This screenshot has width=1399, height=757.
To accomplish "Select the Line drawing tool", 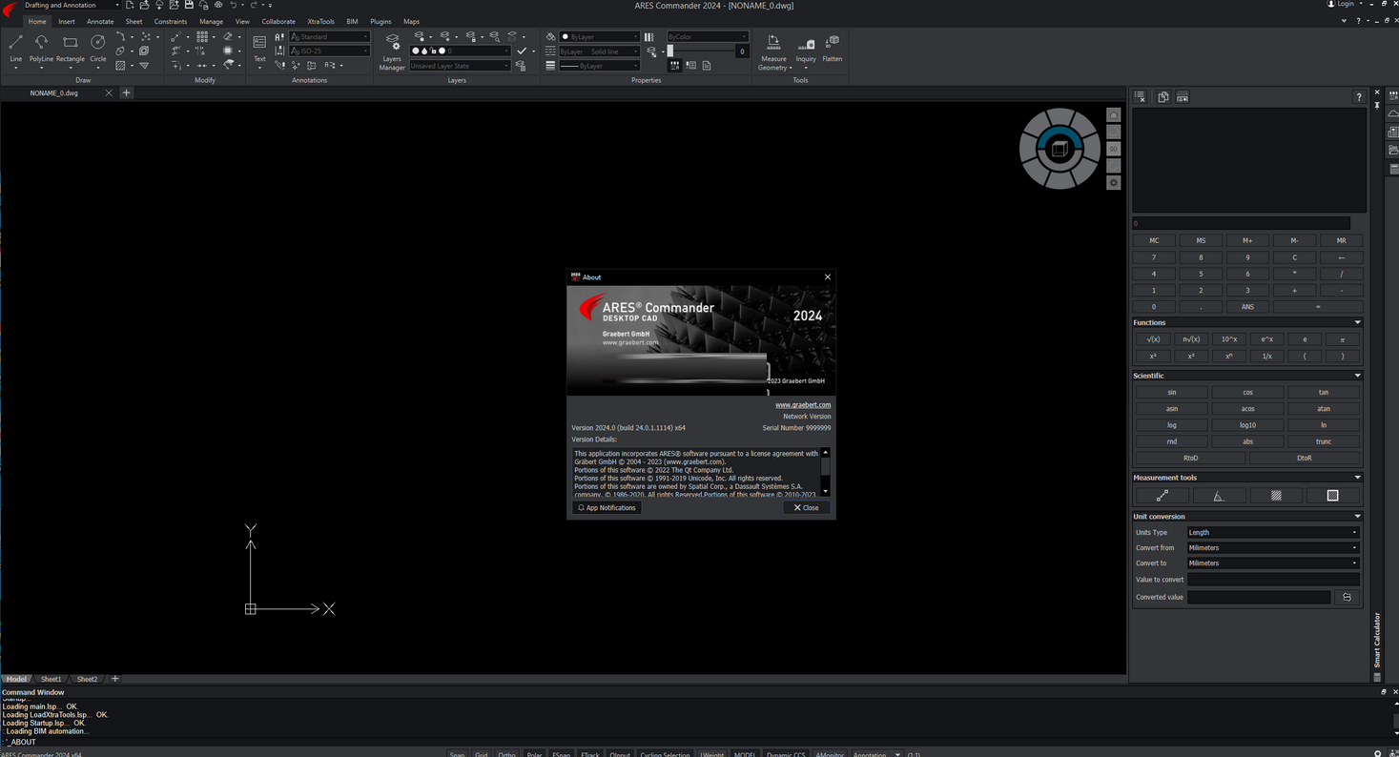I will pos(16,48).
